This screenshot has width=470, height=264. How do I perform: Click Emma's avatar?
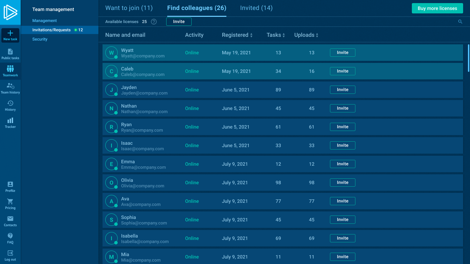coord(111,164)
